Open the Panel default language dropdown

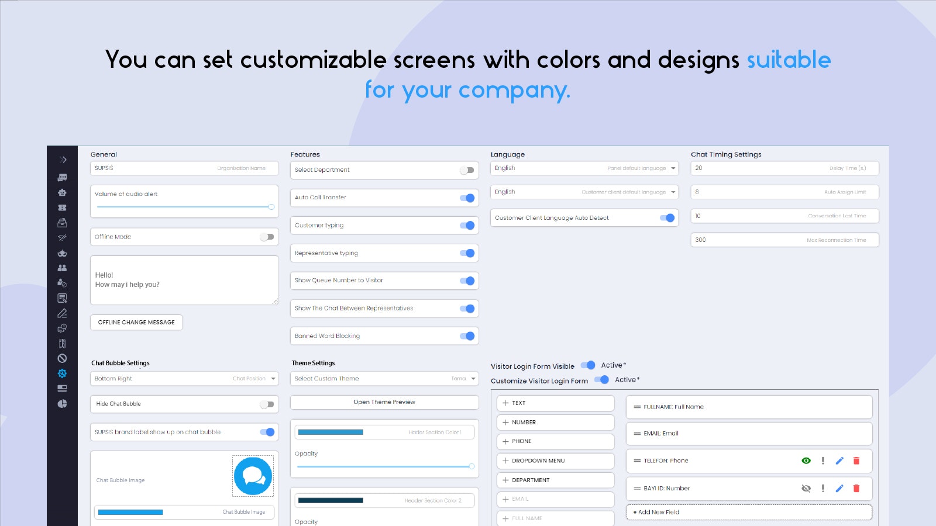(x=672, y=168)
